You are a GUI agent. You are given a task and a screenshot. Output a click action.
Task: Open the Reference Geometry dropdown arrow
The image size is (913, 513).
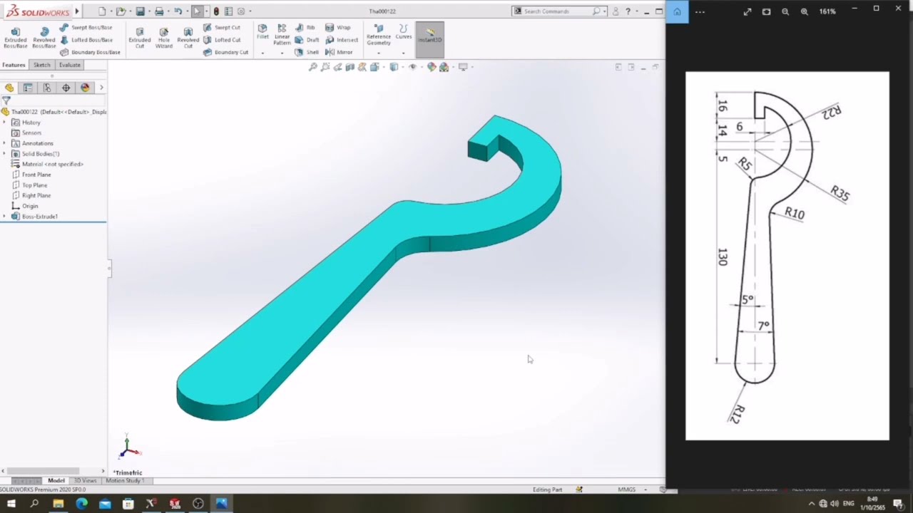[x=379, y=53]
